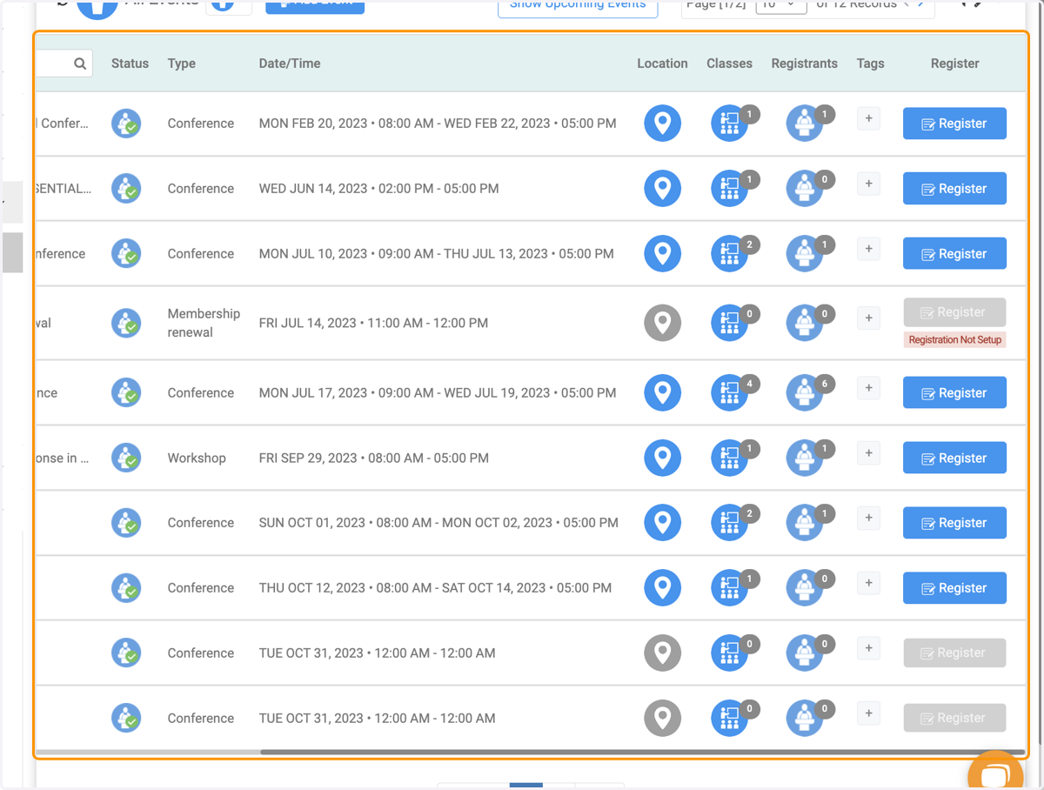Open location pin for Jul 17, 2023 event
Image resolution: width=1044 pixels, height=790 pixels.
pos(662,392)
